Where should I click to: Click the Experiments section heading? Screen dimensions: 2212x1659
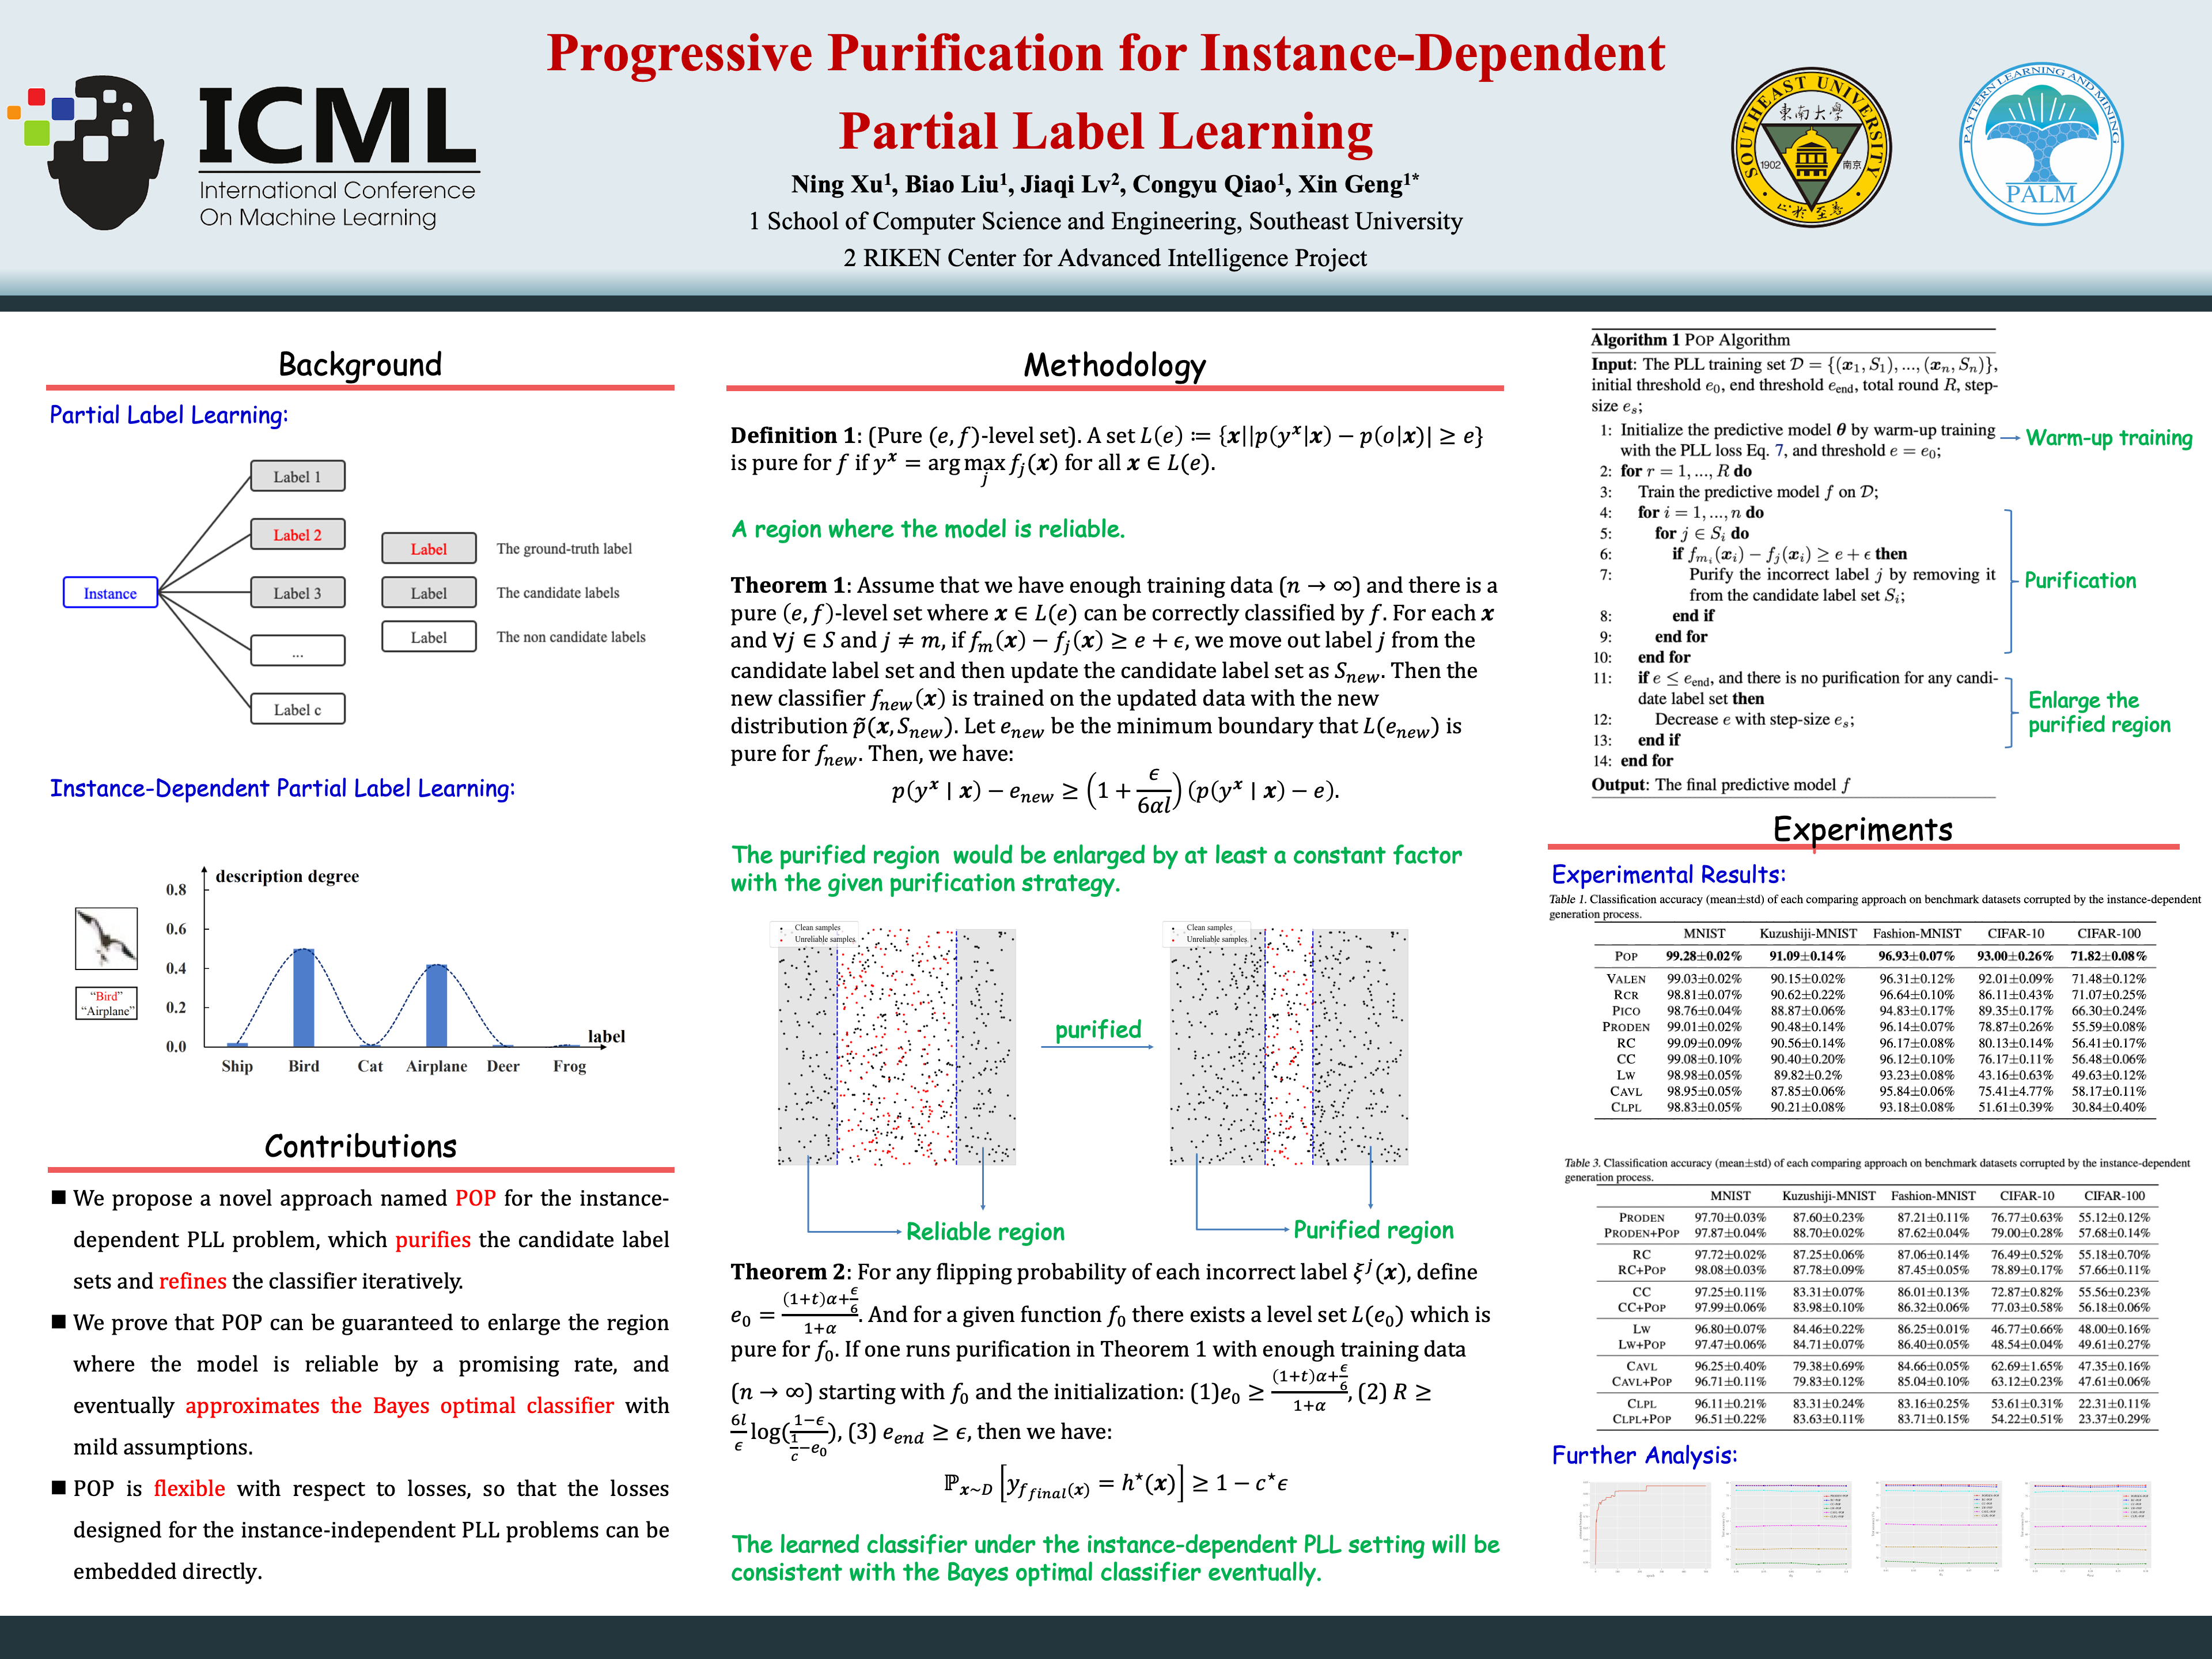click(x=1862, y=829)
